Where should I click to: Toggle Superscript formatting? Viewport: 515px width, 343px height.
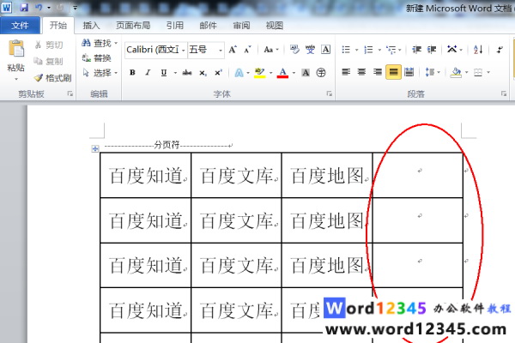point(218,73)
